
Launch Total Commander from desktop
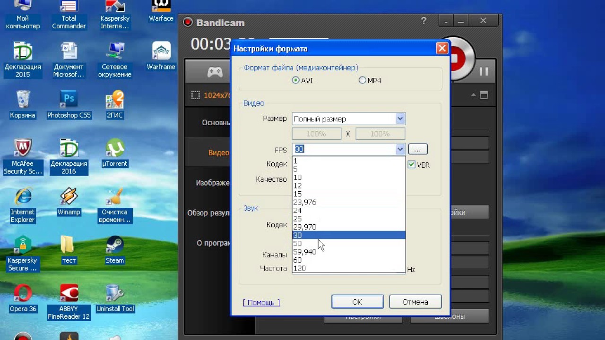pos(69,15)
